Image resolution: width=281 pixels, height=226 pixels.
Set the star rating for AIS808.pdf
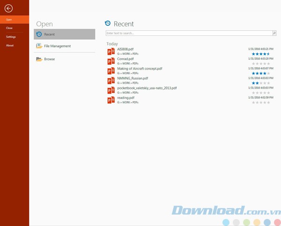coord(261,54)
